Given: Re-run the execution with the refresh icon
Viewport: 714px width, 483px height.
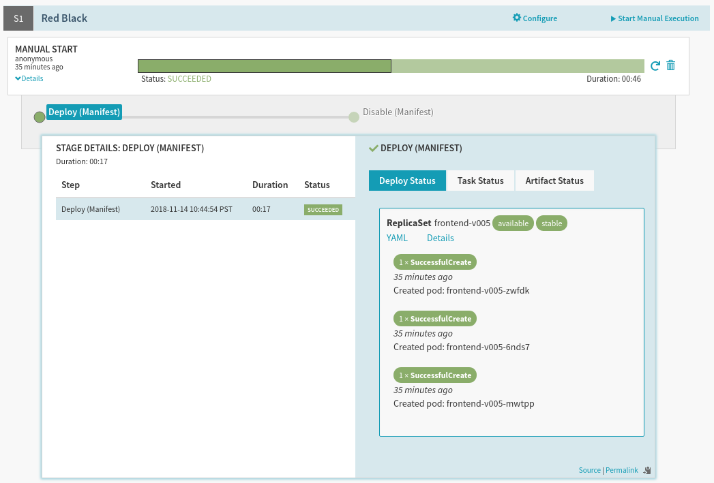Looking at the screenshot, I should click(x=655, y=66).
